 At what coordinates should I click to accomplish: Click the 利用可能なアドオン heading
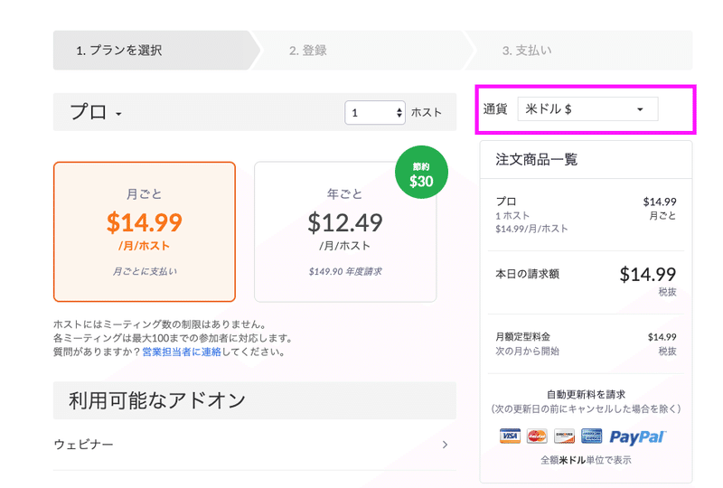157,400
